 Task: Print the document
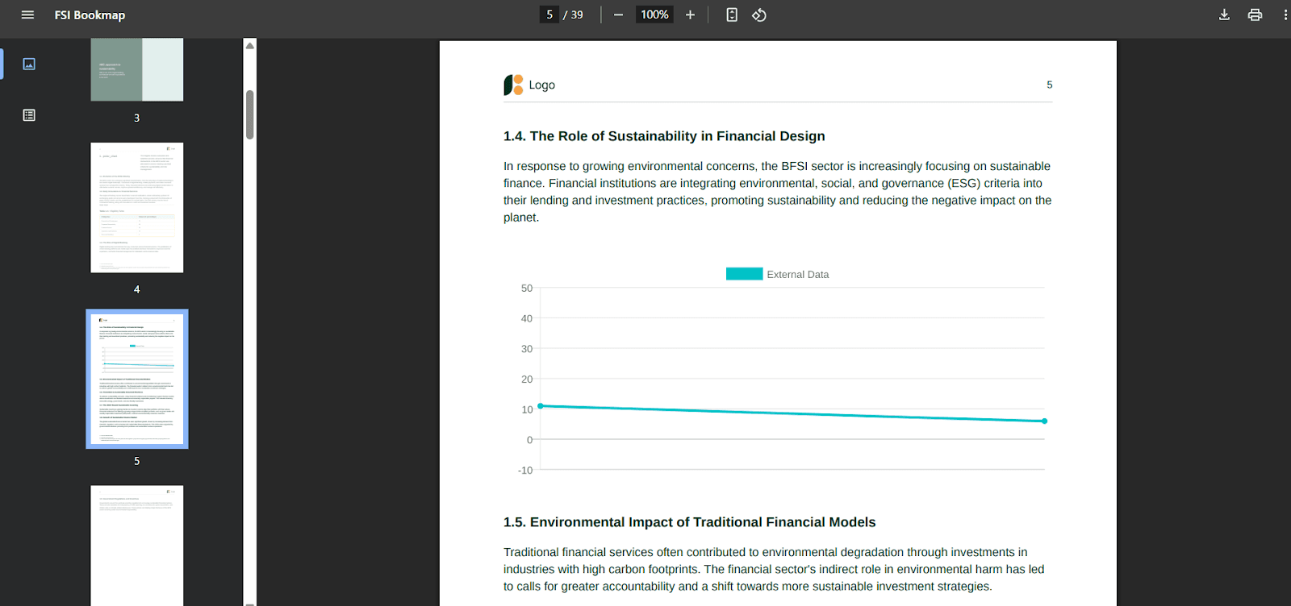tap(1255, 15)
